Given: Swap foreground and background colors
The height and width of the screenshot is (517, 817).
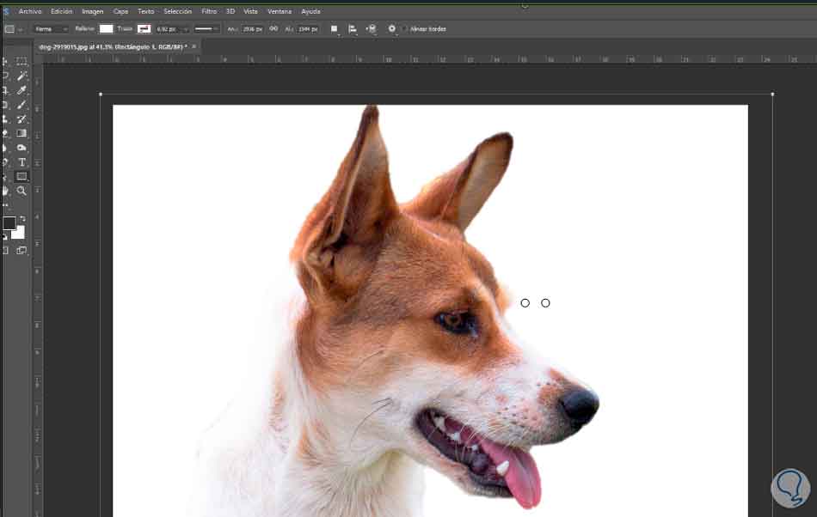Looking at the screenshot, I should click(x=22, y=218).
